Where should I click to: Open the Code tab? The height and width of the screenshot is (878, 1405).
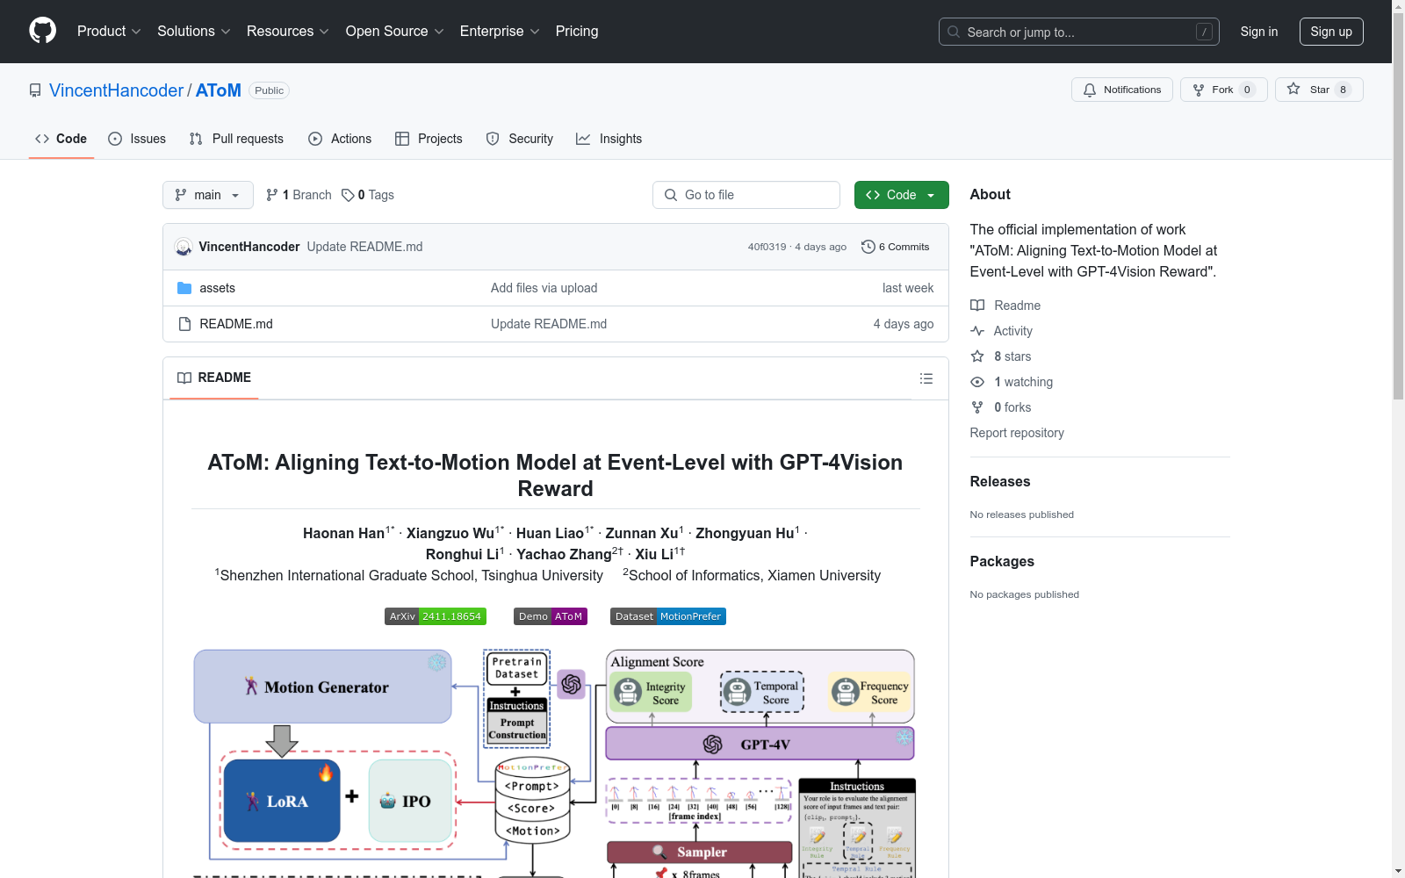coord(61,139)
